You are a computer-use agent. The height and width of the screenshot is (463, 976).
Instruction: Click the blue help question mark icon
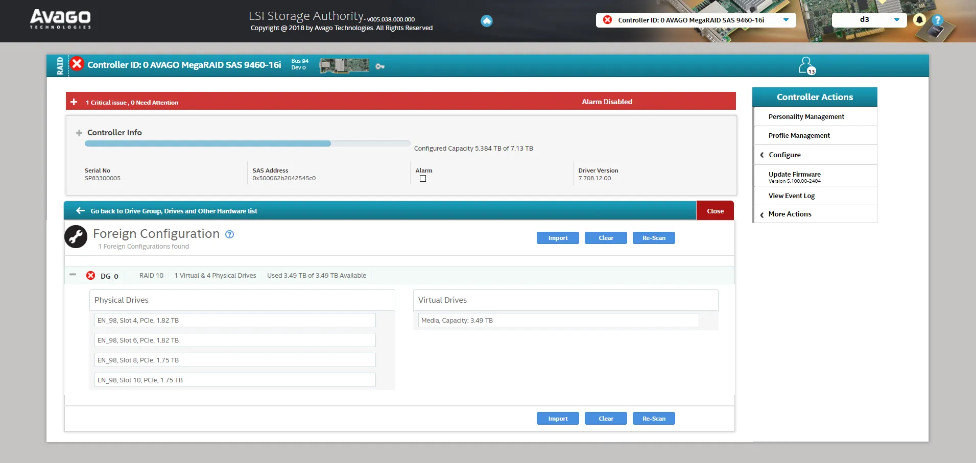click(x=938, y=20)
